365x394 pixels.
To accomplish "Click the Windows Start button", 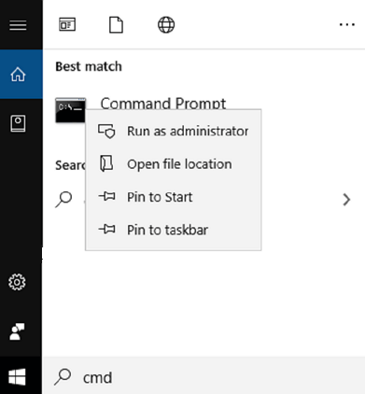I will click(17, 377).
